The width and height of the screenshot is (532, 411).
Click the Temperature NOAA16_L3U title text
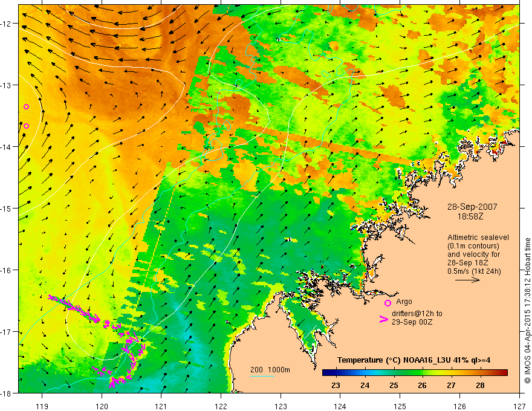pos(414,360)
